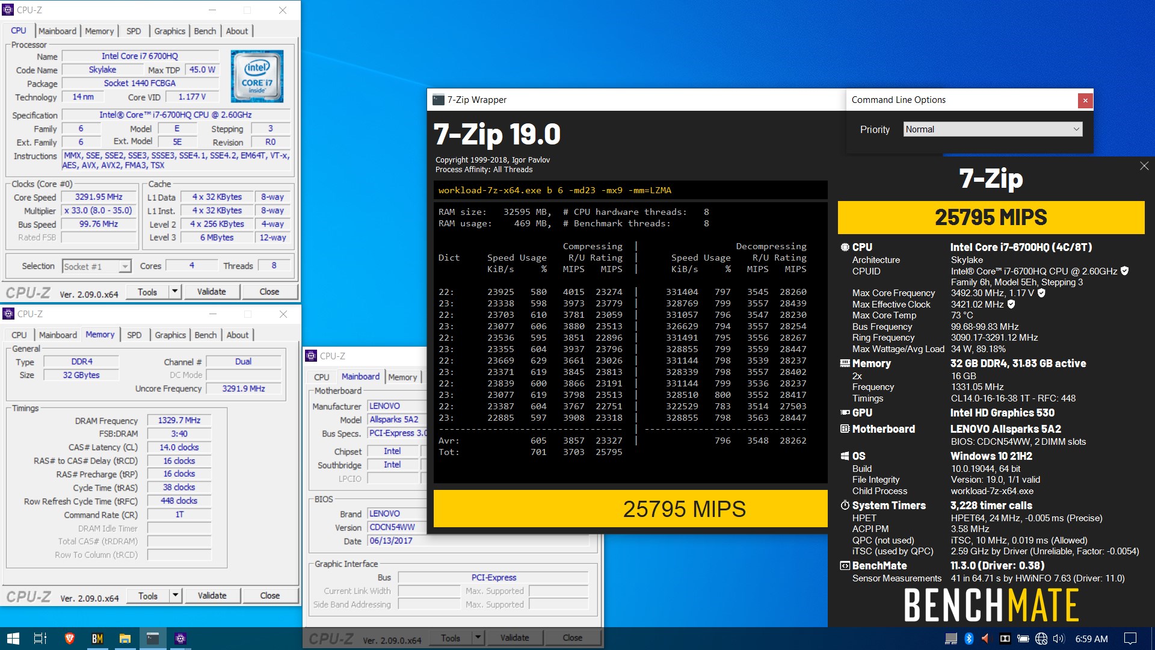
Task: Click the shield icon beside CPUID value
Action: [1124, 271]
